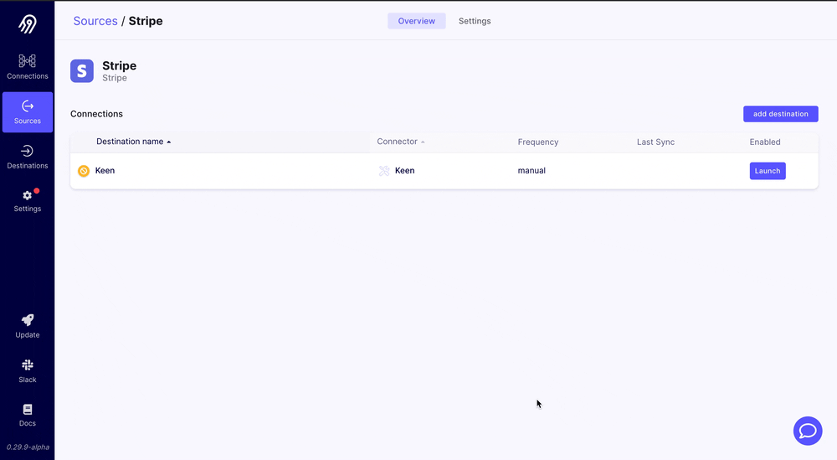This screenshot has width=837, height=460.
Task: Click the Update rocket icon
Action: point(28,320)
